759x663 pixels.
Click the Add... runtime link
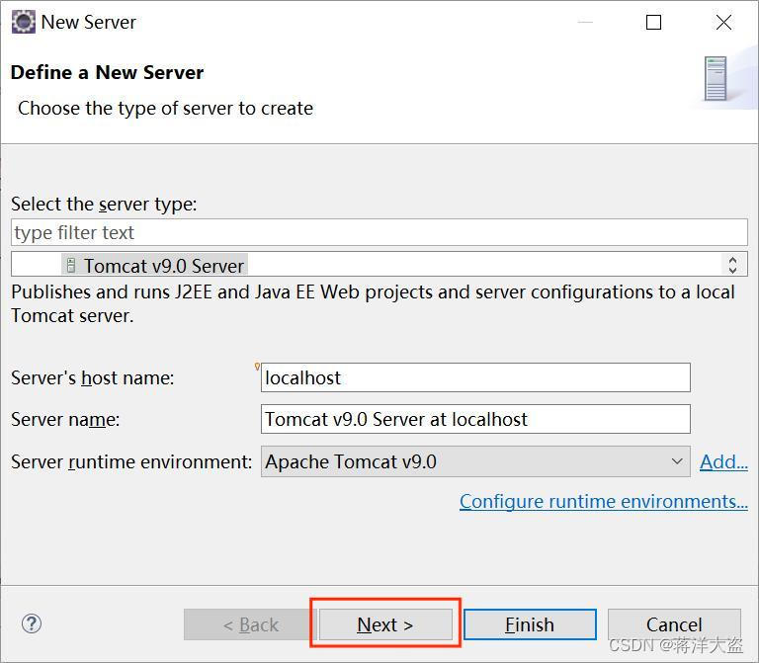coord(723,461)
